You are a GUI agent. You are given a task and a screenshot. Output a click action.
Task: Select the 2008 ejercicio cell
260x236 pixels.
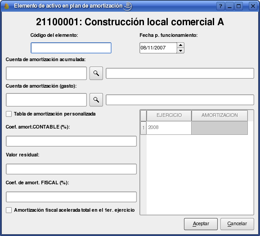(169, 128)
